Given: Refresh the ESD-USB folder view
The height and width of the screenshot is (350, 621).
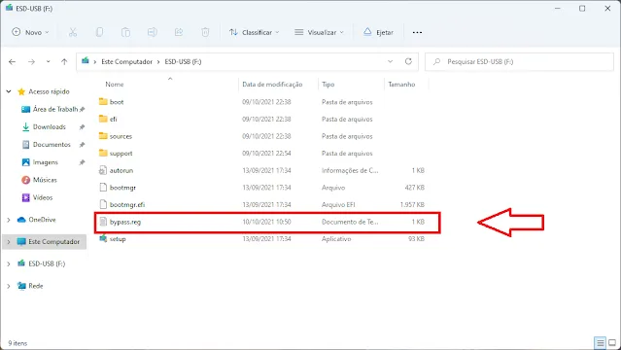Looking at the screenshot, I should coord(408,61).
